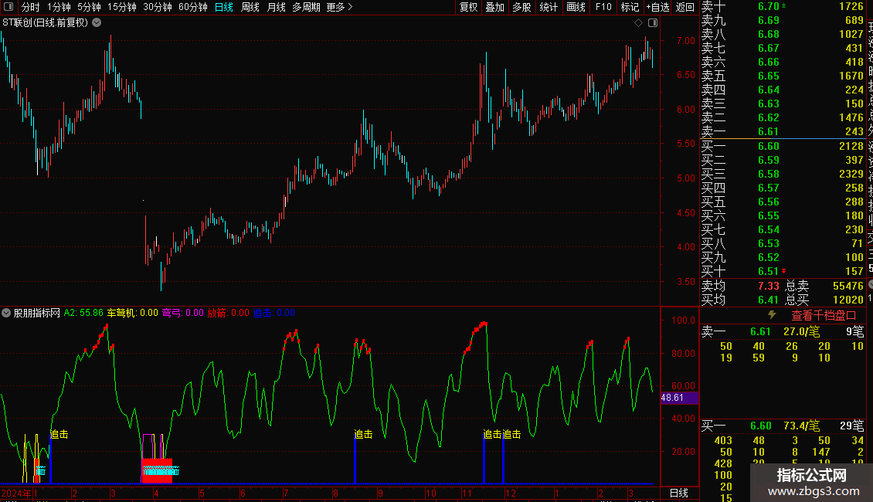Viewport: 873px width, 502px height.
Task: Click month 12 marker on time axis
Action: (x=511, y=493)
